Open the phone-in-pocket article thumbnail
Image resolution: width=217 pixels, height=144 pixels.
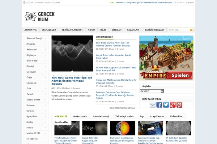[150, 128]
